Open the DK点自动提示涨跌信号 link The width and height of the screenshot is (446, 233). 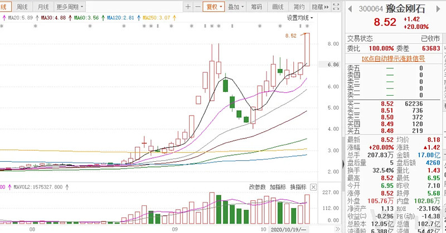[393, 59]
